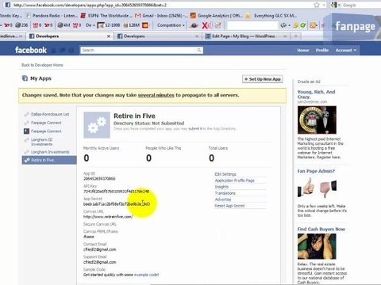Click the notepad pencil icon in the toolbar

(x=218, y=25)
